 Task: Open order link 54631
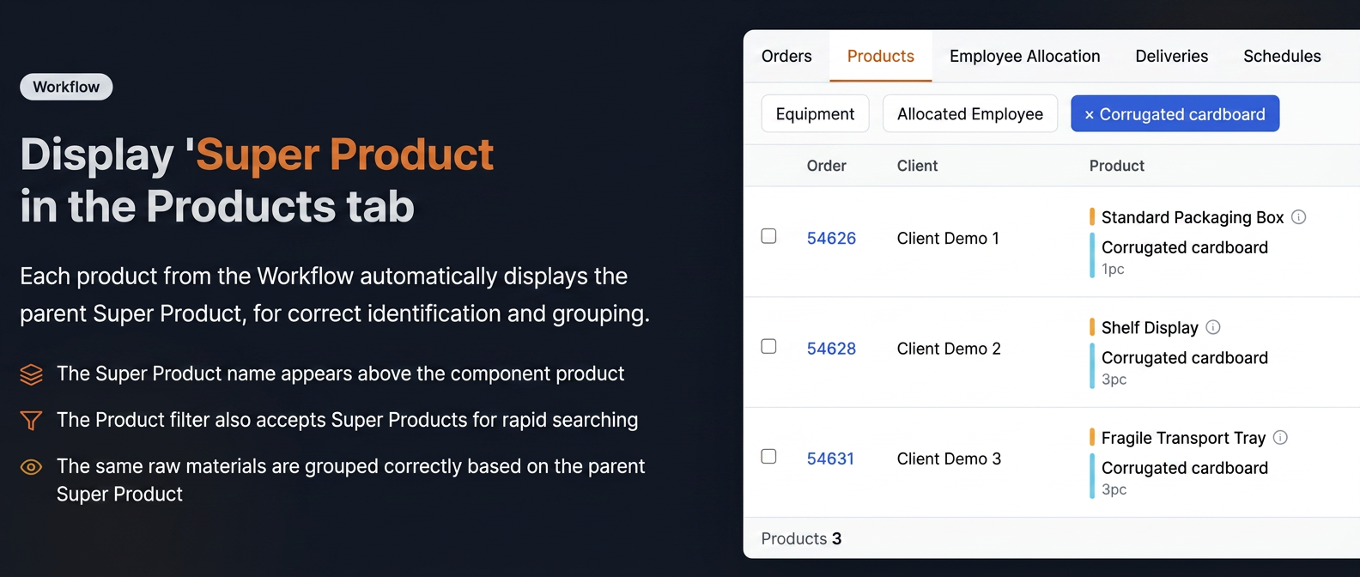pos(830,459)
